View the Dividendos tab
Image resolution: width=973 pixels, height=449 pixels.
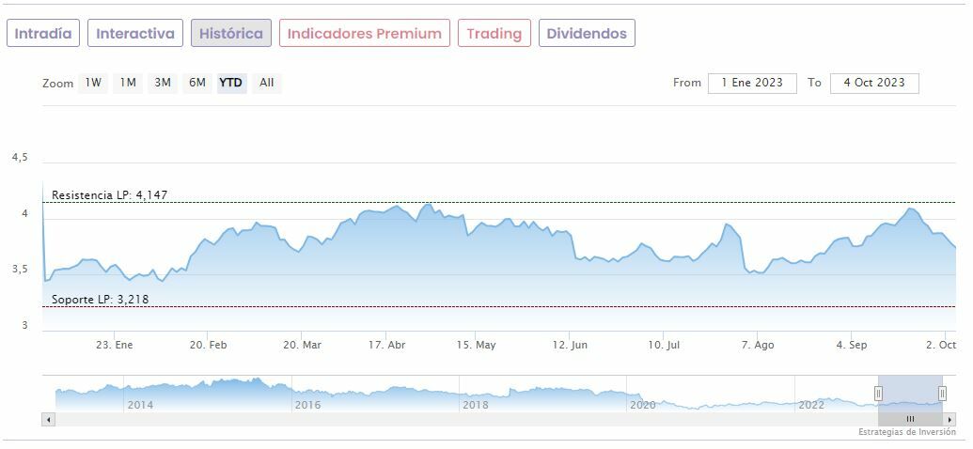click(587, 33)
